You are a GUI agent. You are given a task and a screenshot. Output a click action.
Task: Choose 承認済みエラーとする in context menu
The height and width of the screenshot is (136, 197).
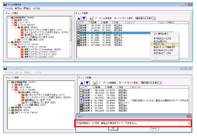tap(165, 53)
